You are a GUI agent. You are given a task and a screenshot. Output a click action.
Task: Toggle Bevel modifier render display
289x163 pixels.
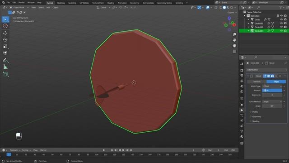(x=272, y=76)
